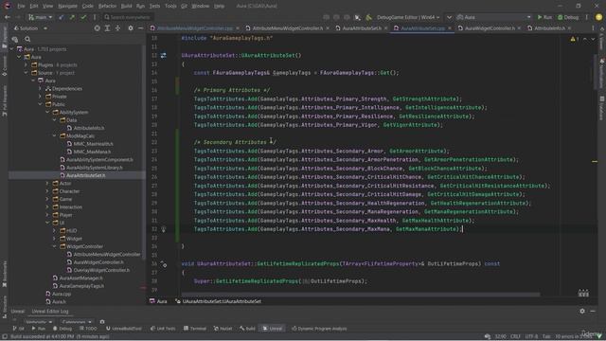Expand the Private folder

(x=40, y=97)
